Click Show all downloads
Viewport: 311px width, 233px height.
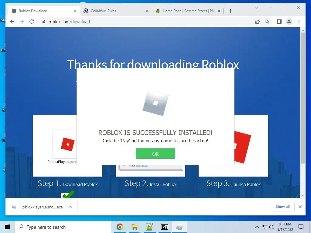point(282,207)
